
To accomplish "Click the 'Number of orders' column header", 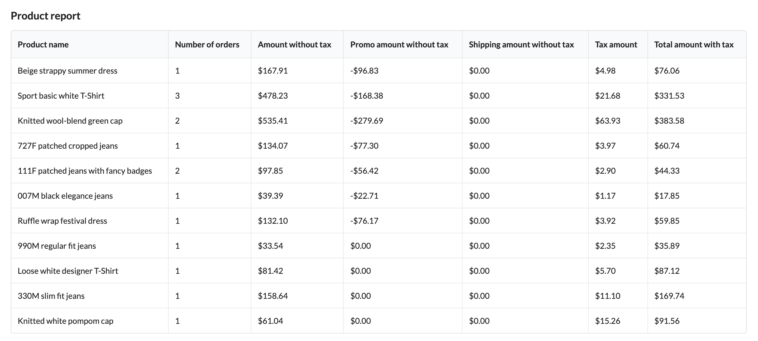I will pyautogui.click(x=207, y=45).
